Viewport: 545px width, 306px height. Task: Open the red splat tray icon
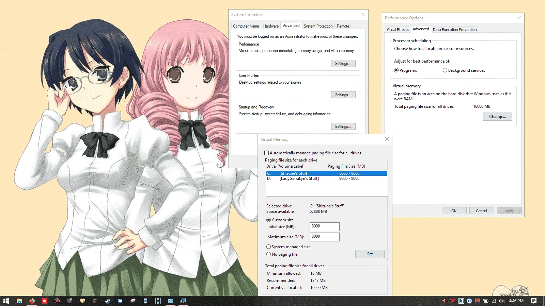pyautogui.click(x=453, y=301)
